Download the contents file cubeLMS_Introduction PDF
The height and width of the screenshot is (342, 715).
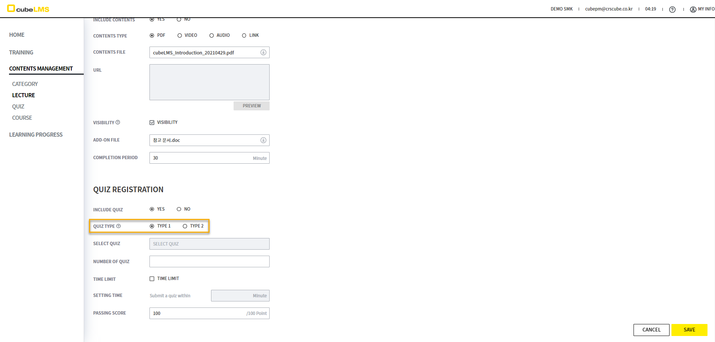pyautogui.click(x=263, y=53)
